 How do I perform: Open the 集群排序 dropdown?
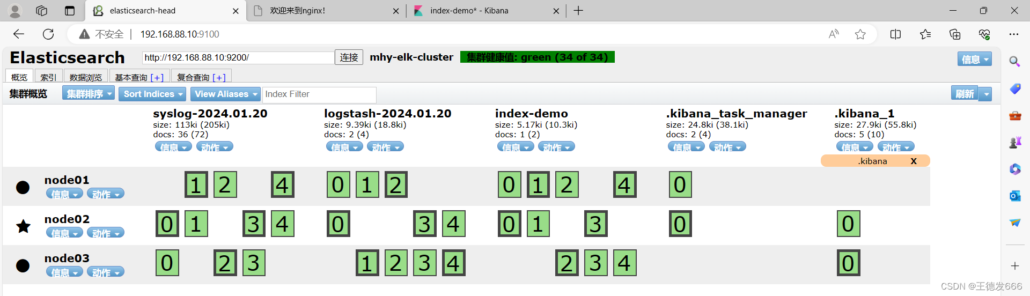89,94
